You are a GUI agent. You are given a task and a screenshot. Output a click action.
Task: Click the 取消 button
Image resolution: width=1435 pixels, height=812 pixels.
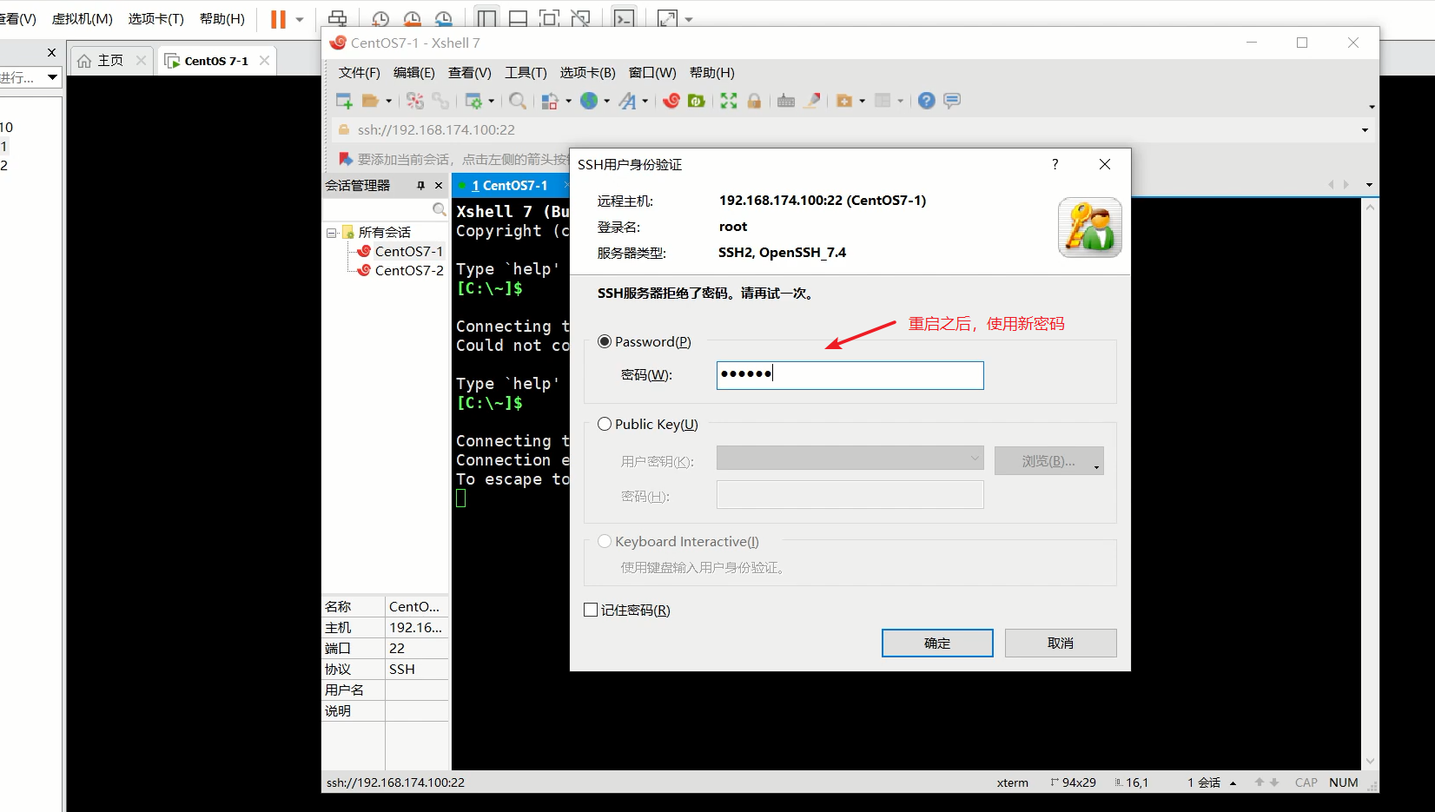(x=1061, y=644)
